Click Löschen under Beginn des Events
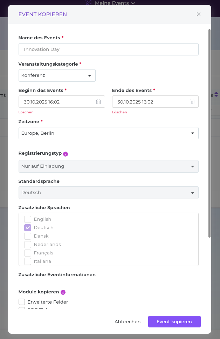The image size is (220, 339). [26, 112]
